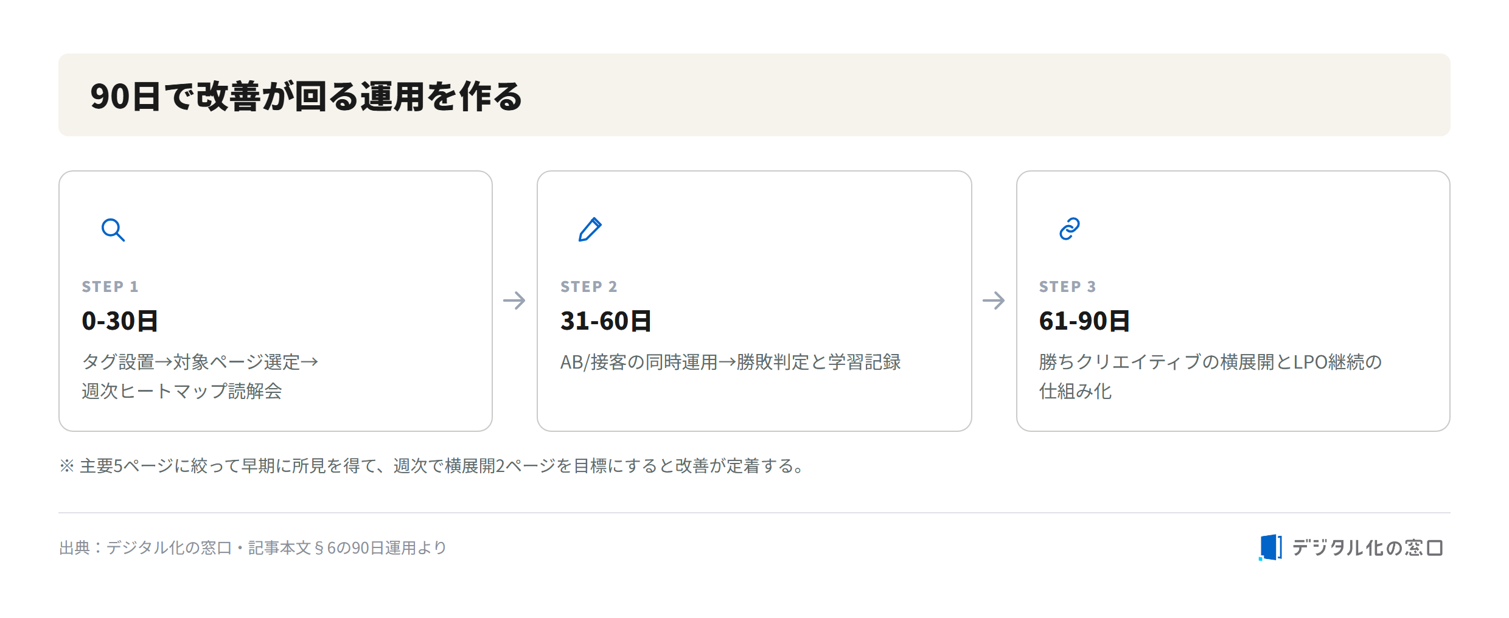Click the pencil icon in Step 2
Image resolution: width=1509 pixels, height=618 pixels.
(590, 229)
